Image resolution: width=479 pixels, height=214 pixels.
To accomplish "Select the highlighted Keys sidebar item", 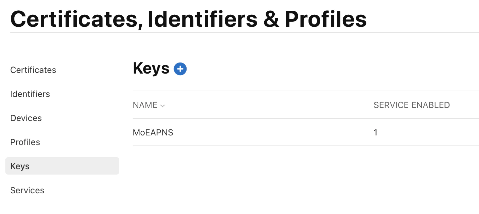I will [19, 166].
